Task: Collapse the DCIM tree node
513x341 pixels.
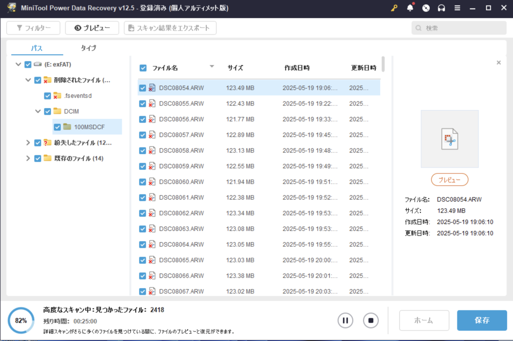Action: [x=38, y=111]
